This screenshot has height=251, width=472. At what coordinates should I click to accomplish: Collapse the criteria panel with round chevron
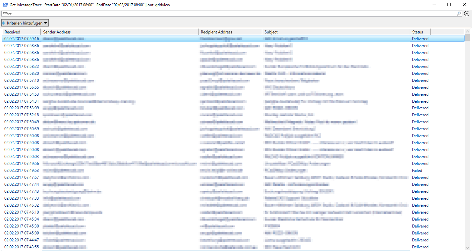467,14
